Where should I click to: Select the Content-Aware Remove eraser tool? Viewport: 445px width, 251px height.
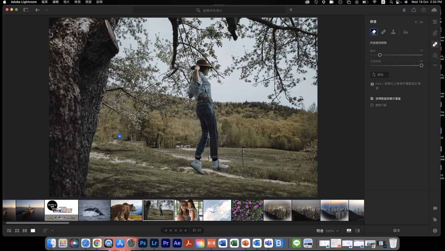point(374,32)
